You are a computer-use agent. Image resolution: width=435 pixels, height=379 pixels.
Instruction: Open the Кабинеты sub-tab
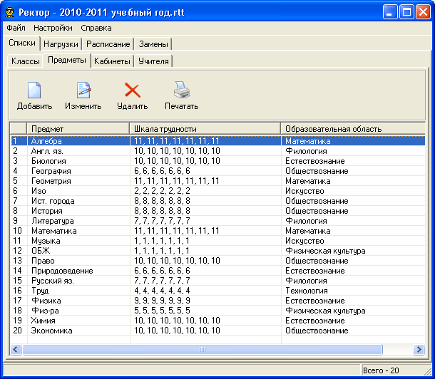112,61
